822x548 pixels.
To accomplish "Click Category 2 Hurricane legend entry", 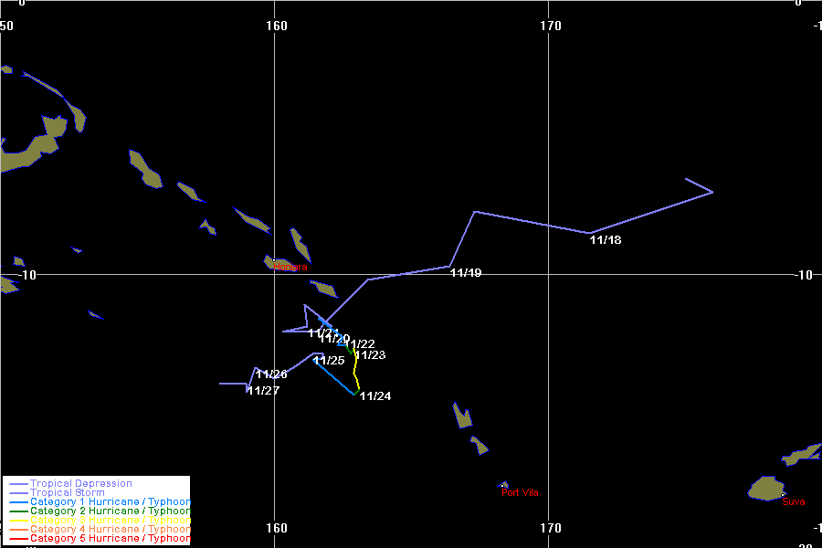I will point(110,511).
